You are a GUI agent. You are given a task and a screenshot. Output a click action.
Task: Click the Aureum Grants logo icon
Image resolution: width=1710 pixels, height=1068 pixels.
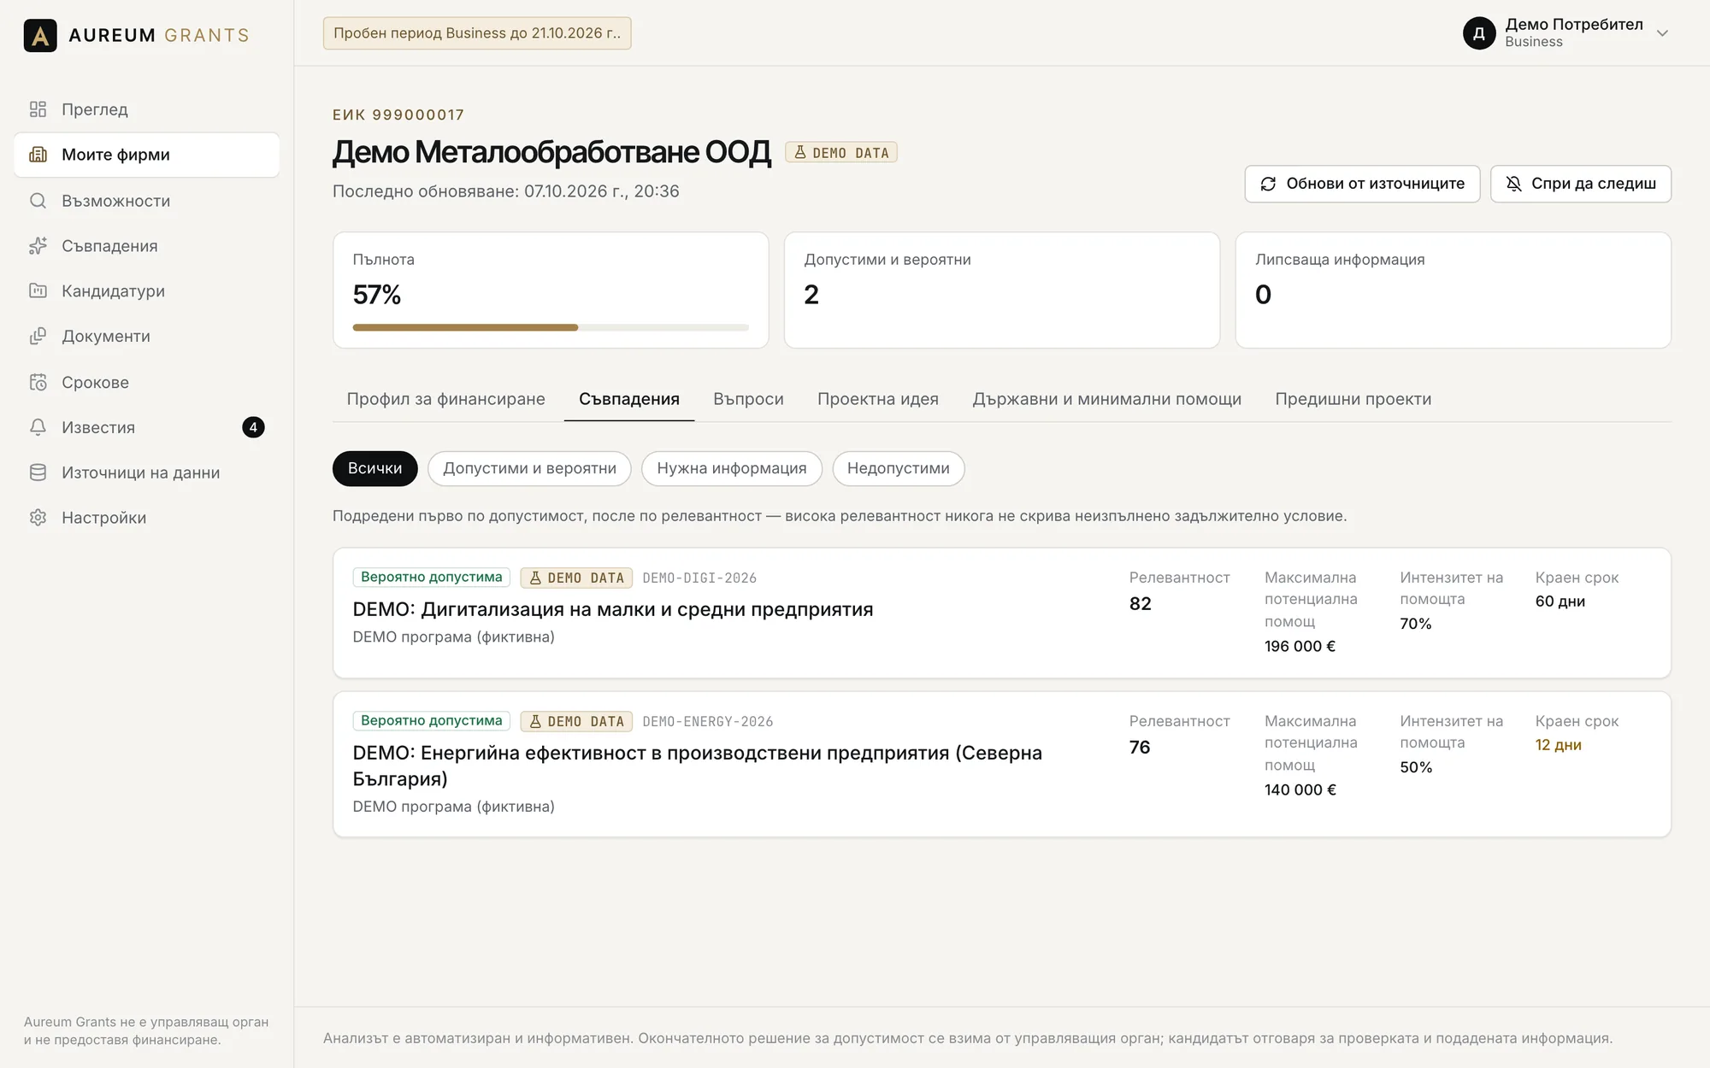(x=40, y=35)
